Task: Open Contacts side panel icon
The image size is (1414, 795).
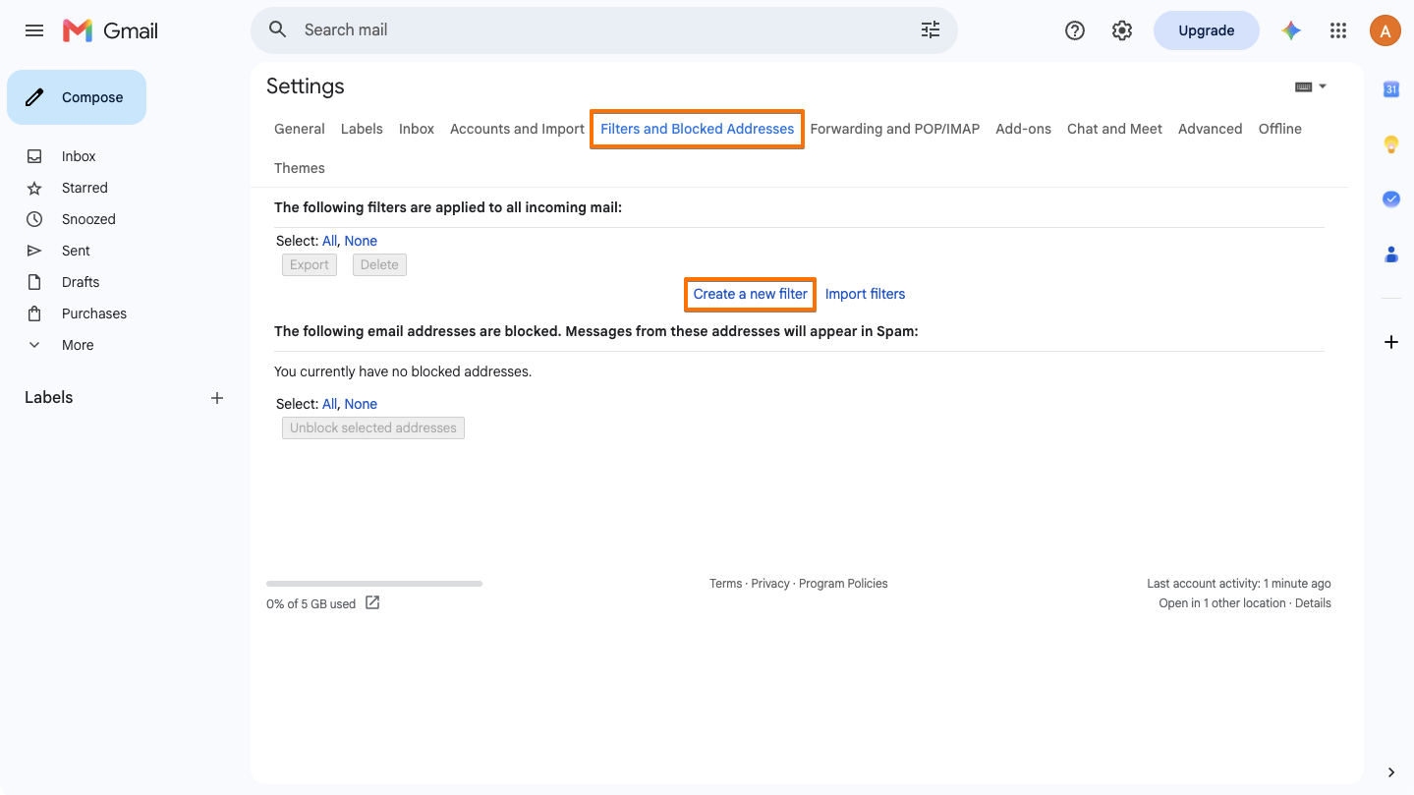Action: pos(1391,254)
